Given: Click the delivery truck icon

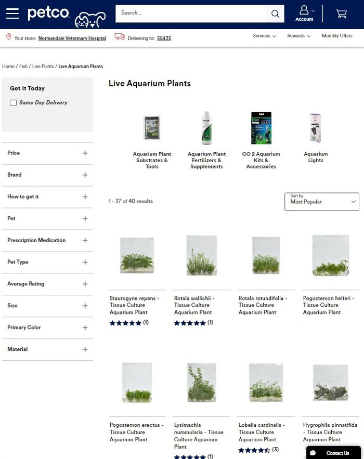Looking at the screenshot, I should coord(120,37).
